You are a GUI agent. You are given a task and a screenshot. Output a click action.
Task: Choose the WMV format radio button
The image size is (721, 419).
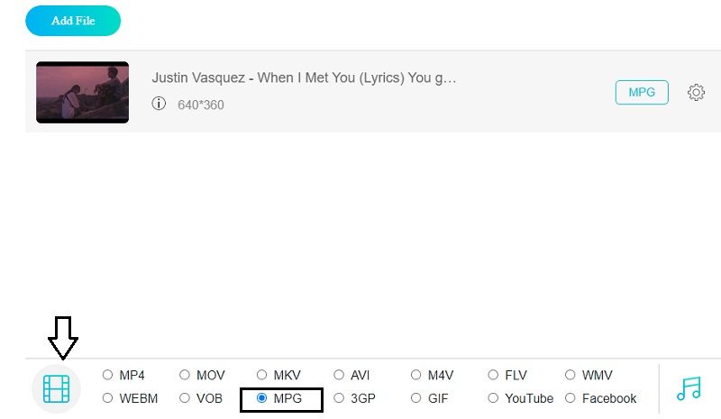[570, 375]
